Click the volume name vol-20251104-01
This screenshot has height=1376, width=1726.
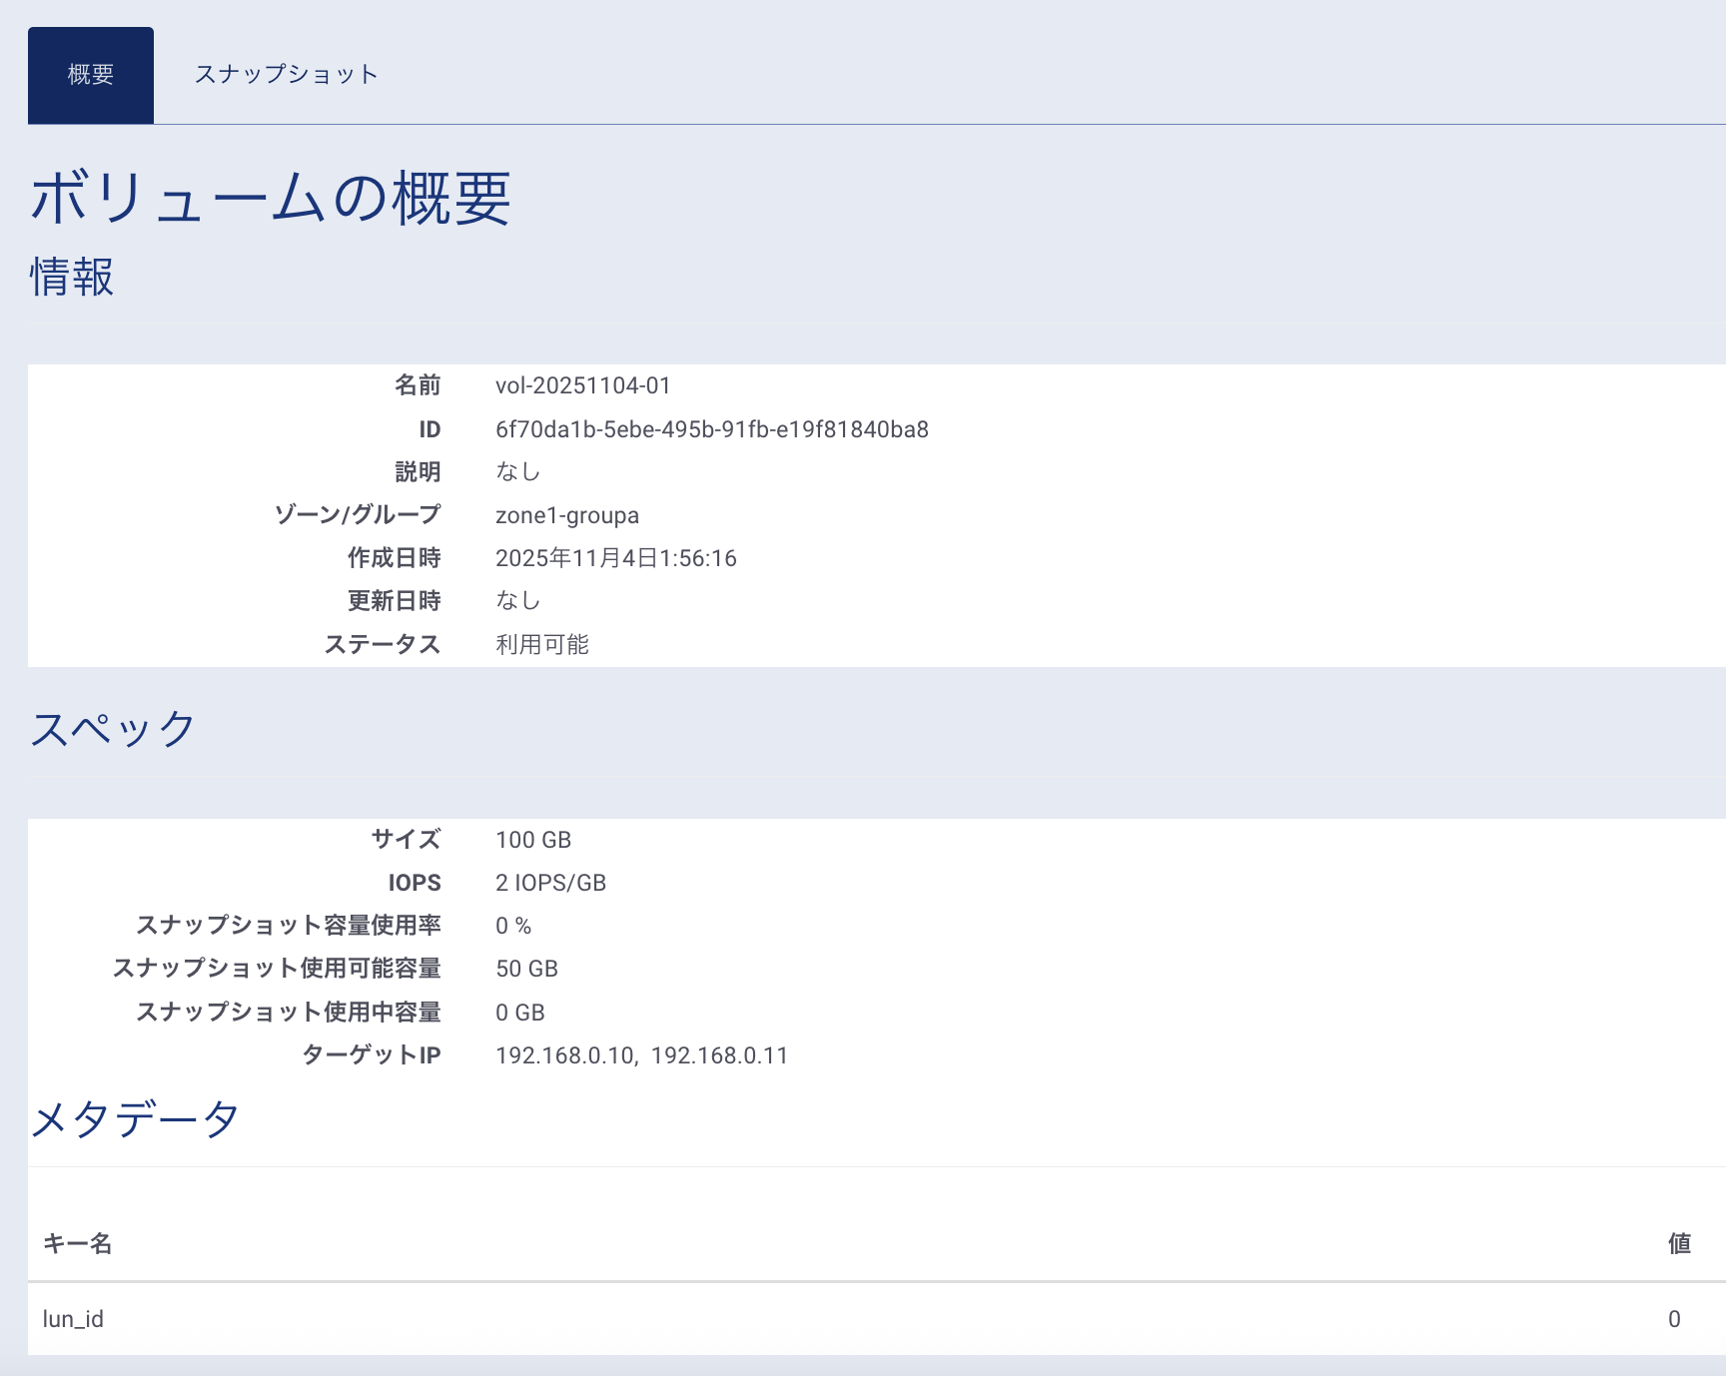[x=582, y=385]
